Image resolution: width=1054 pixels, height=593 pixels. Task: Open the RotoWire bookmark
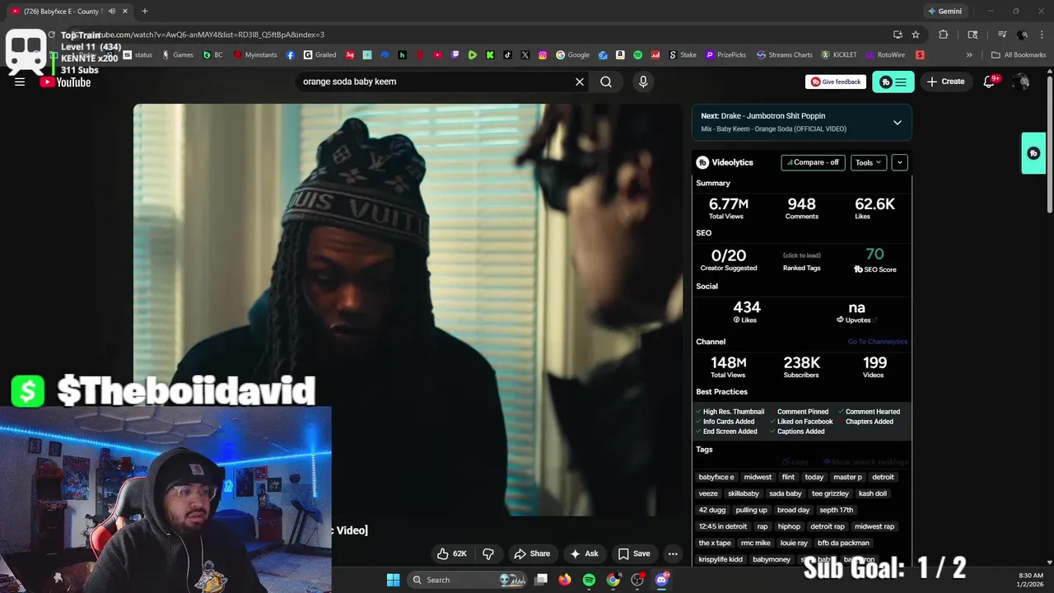(x=885, y=55)
